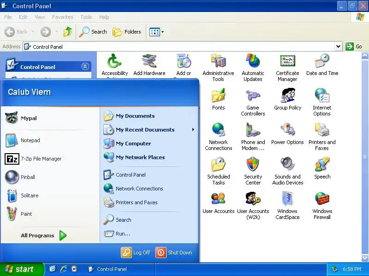
Task: Open the Tools menu
Action: click(x=86, y=17)
